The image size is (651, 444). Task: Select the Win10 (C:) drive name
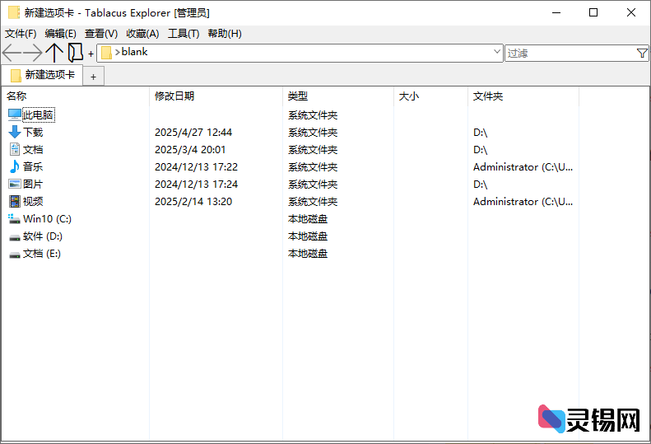point(47,218)
